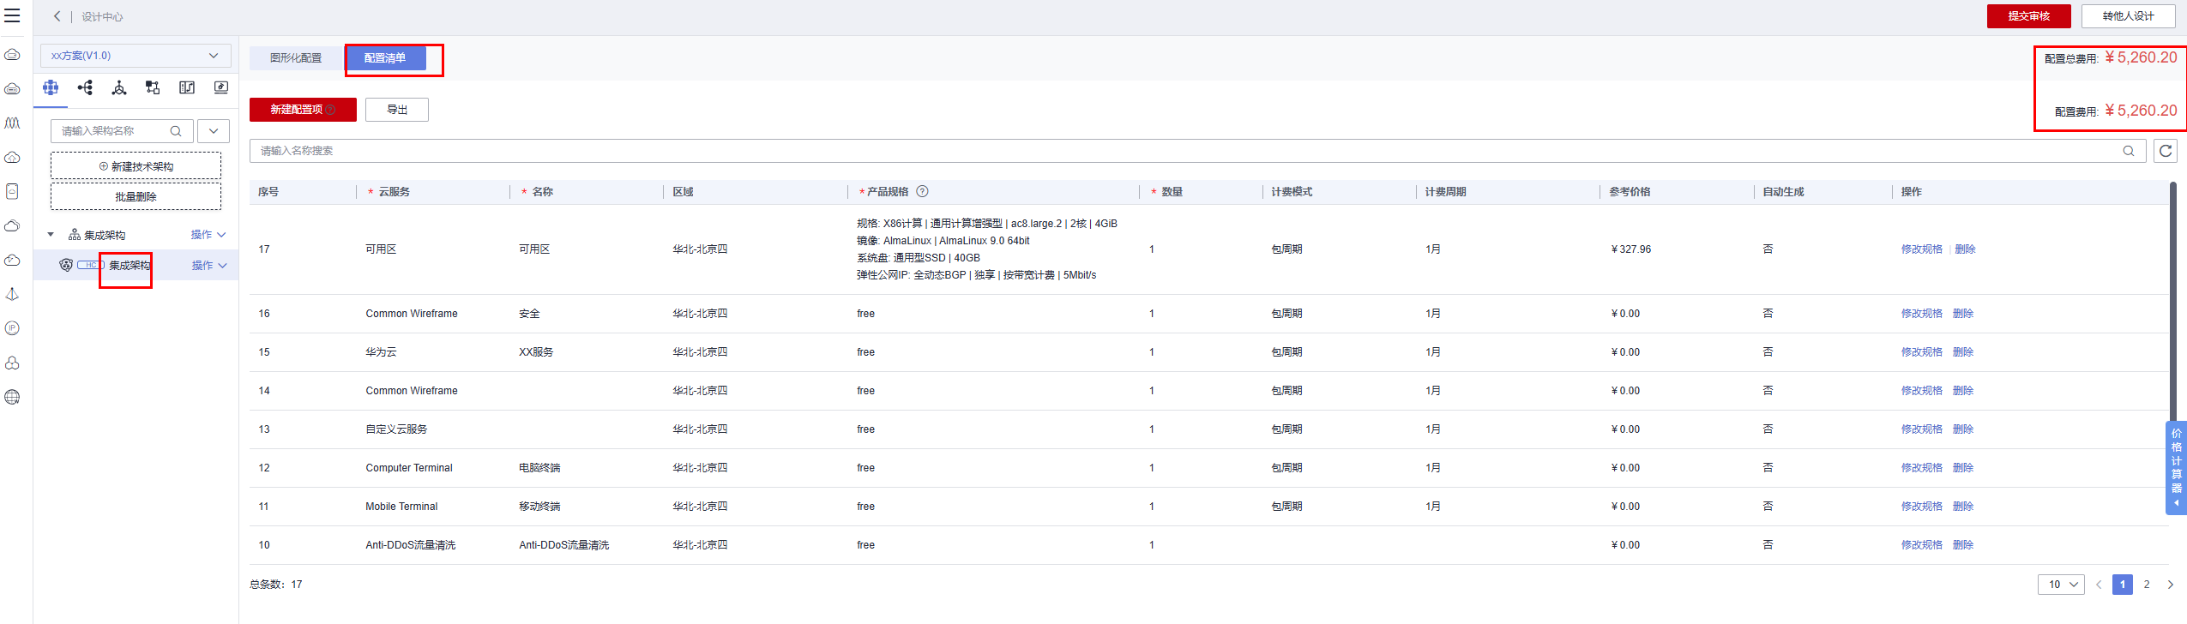Click the sailboat-shaped icon in left rail
The height and width of the screenshot is (624, 2187).
(12, 294)
